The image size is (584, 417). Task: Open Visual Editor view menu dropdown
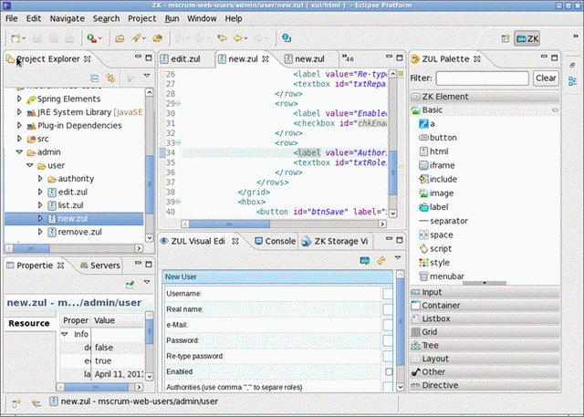point(398,257)
